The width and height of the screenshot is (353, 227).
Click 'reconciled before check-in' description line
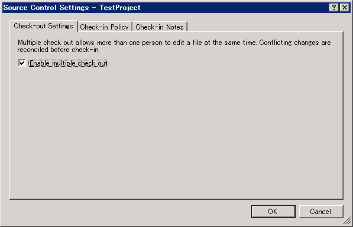tap(59, 50)
